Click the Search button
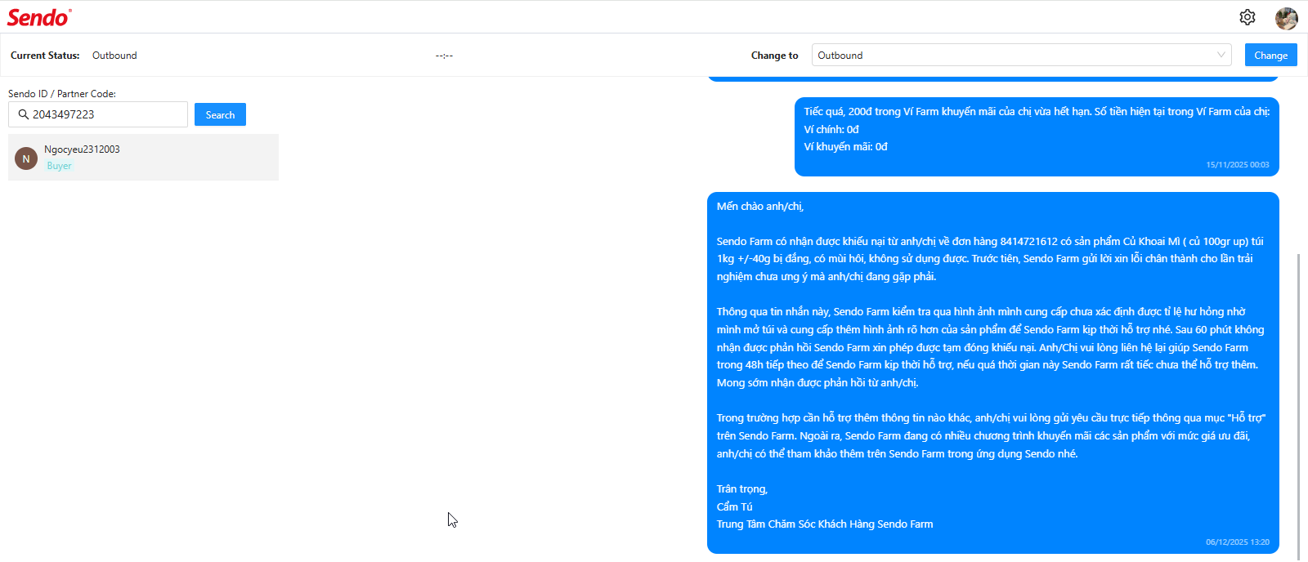 click(220, 114)
